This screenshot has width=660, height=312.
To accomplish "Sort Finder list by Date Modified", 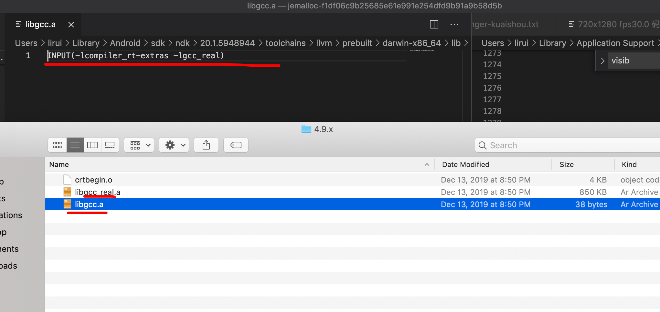I will (493, 164).
